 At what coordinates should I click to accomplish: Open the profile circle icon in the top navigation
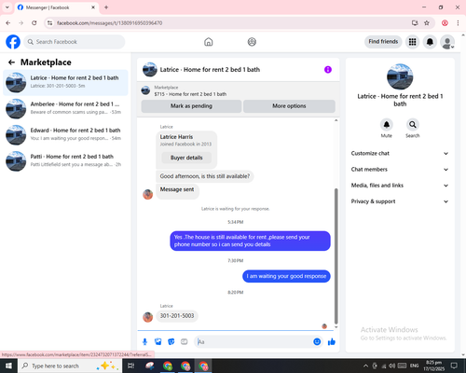click(252, 42)
